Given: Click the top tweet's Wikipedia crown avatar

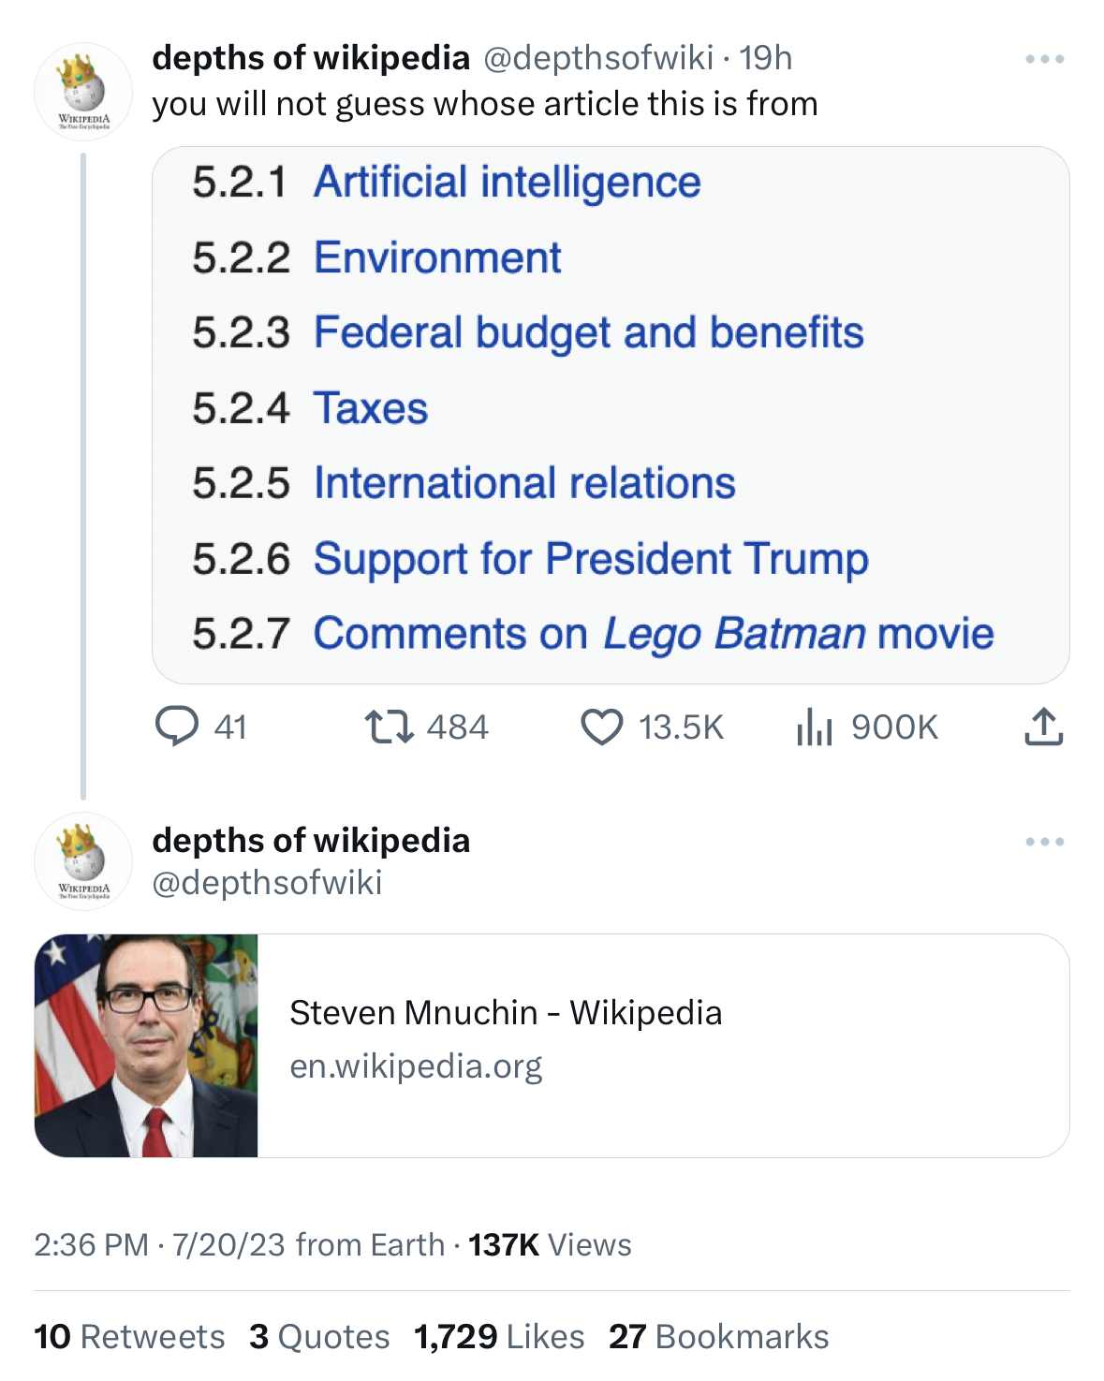Looking at the screenshot, I should point(83,92).
